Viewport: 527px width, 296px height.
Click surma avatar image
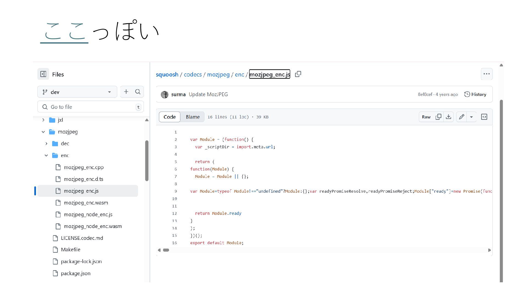point(164,95)
